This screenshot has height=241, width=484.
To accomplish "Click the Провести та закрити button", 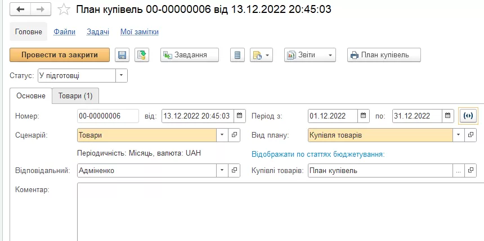I will 60,55.
